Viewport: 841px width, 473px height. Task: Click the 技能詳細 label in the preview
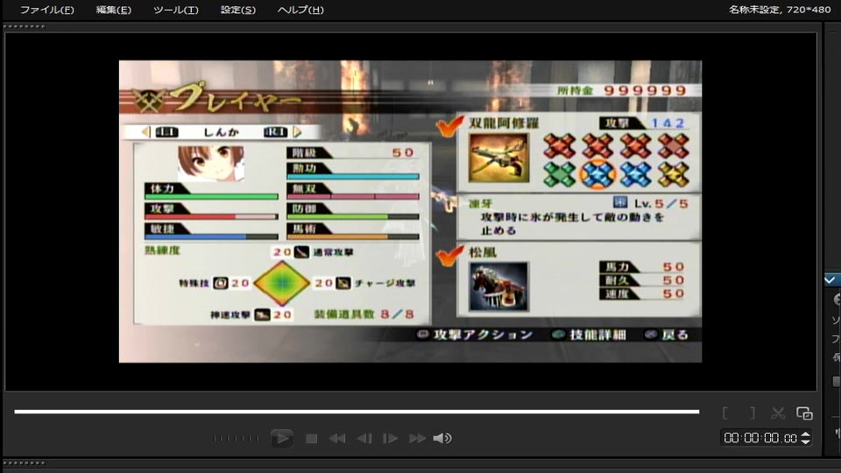pyautogui.click(x=598, y=335)
